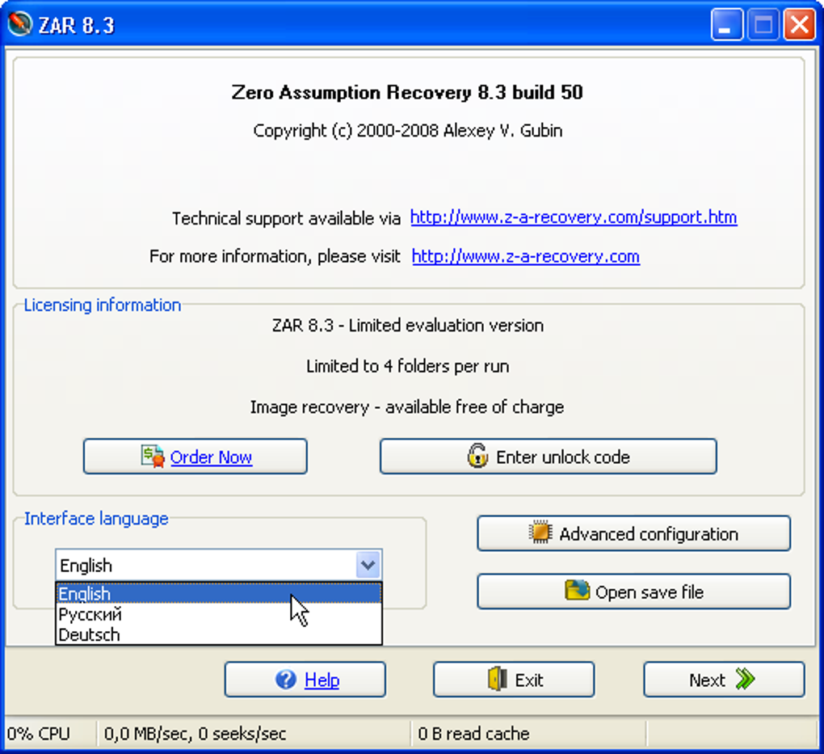
Task: Close the ZAR 8.3 window
Action: pyautogui.click(x=799, y=24)
